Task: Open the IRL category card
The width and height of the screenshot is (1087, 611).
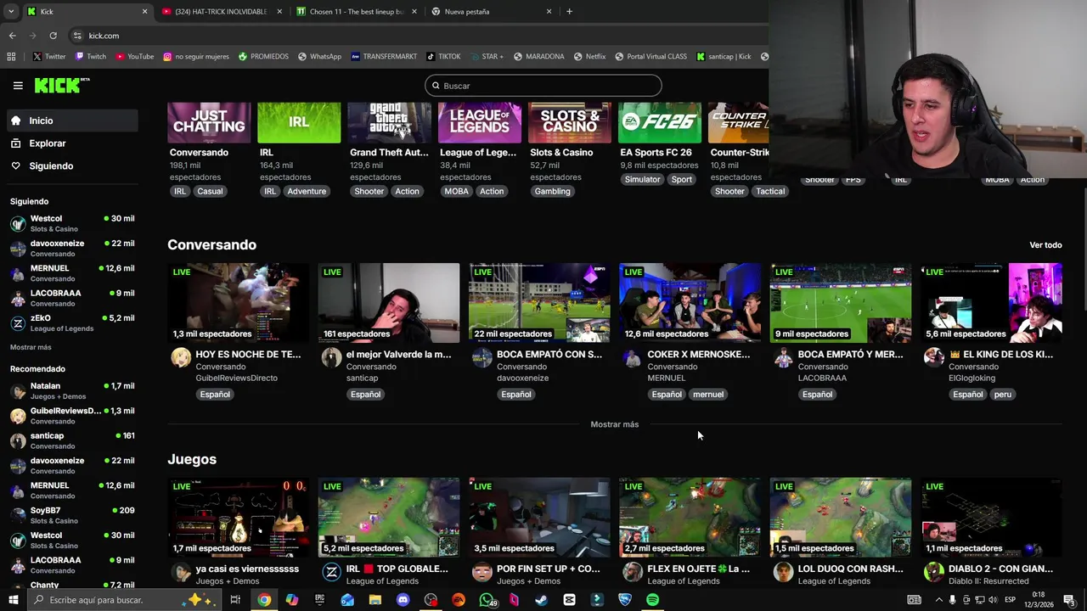Action: [x=299, y=123]
